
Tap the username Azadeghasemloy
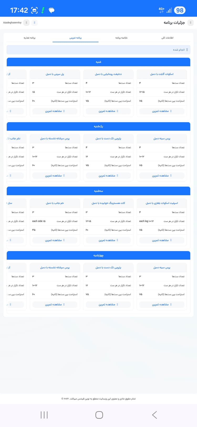12,23
